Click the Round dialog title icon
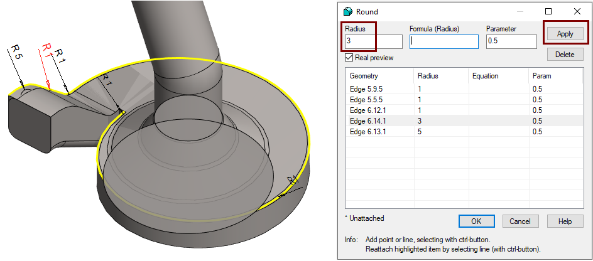The width and height of the screenshot is (593, 261). (x=347, y=11)
